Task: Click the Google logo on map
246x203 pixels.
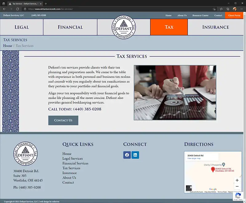Action: pos(213,189)
